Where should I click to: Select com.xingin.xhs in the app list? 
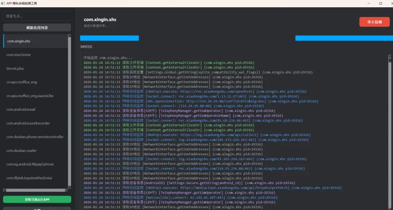pos(35,41)
